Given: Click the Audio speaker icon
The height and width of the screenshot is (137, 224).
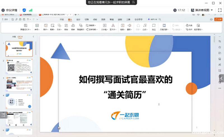Looking at the screenshot, I should tap(129, 26).
